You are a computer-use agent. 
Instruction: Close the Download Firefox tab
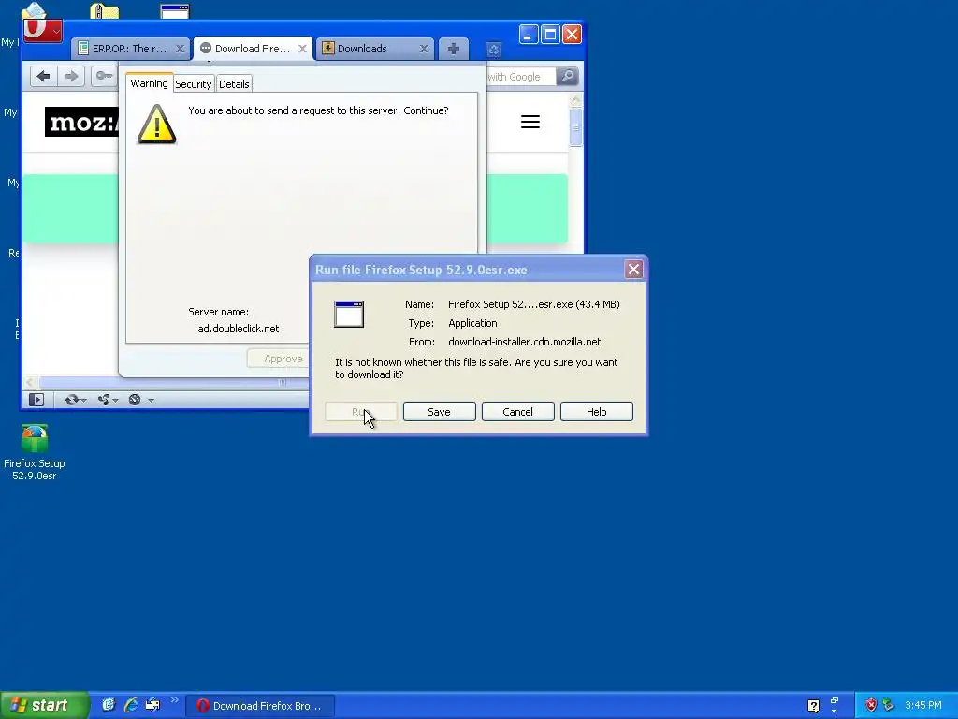302,49
